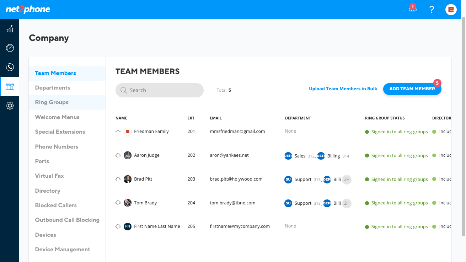The width and height of the screenshot is (466, 262).
Task: Click Brad Pitt's profile photo
Action: click(x=128, y=179)
